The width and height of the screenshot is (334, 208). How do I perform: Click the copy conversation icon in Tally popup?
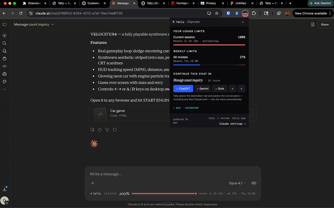[x=232, y=89]
